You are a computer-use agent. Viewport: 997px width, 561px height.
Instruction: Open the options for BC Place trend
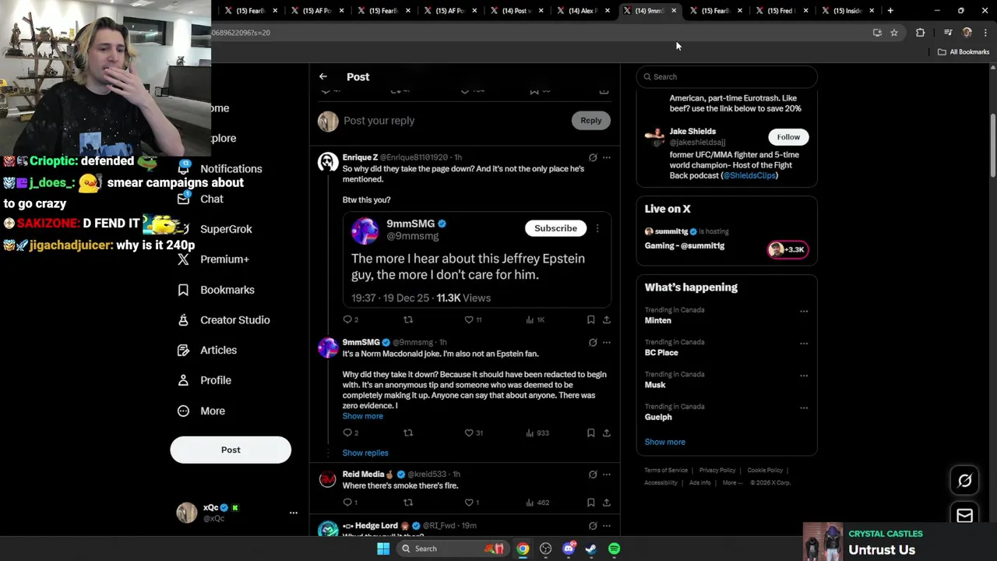coord(804,343)
